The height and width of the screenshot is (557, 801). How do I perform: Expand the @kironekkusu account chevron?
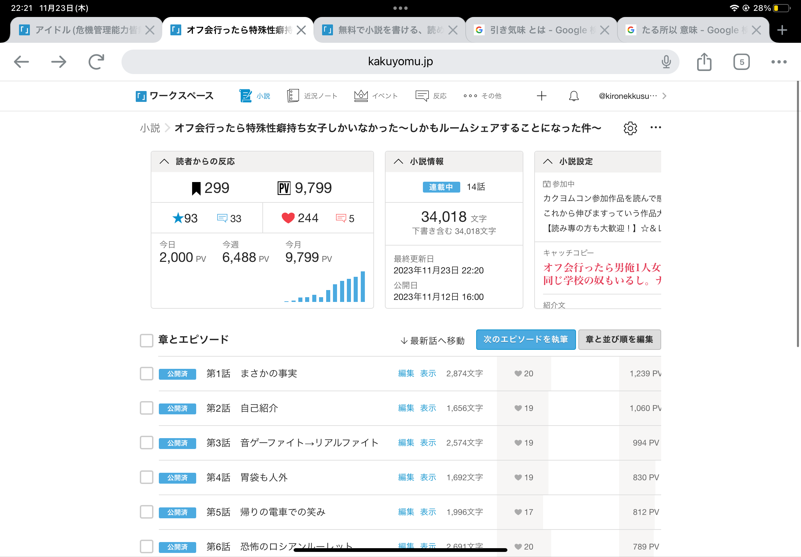(x=664, y=96)
